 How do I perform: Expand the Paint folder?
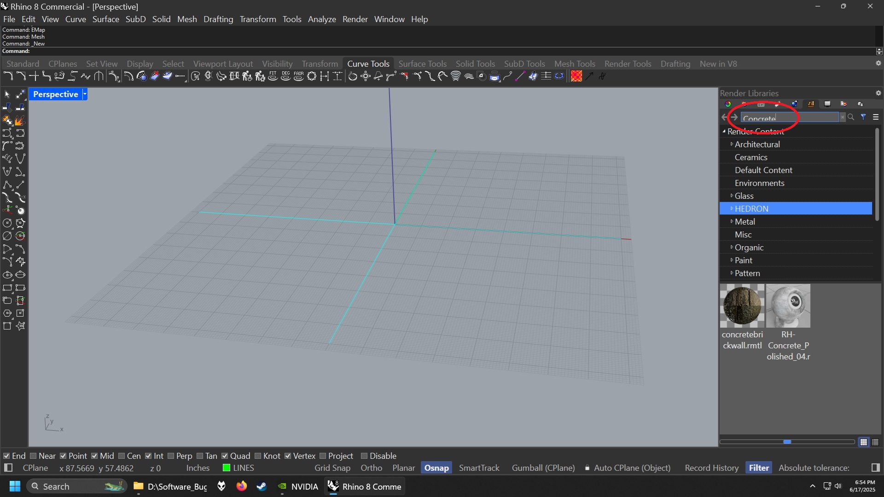pyautogui.click(x=732, y=260)
